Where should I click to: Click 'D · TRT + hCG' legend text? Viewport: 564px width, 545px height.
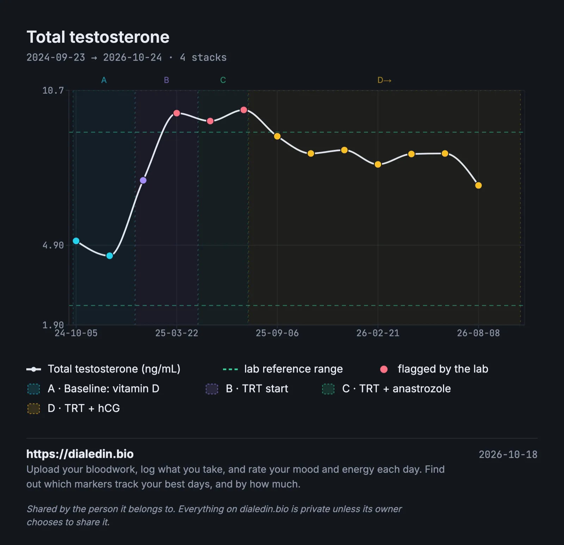point(84,408)
